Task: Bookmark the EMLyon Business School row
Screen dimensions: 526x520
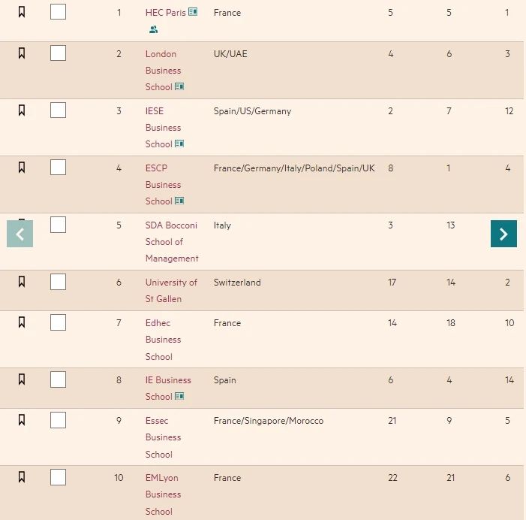Action: pos(22,476)
